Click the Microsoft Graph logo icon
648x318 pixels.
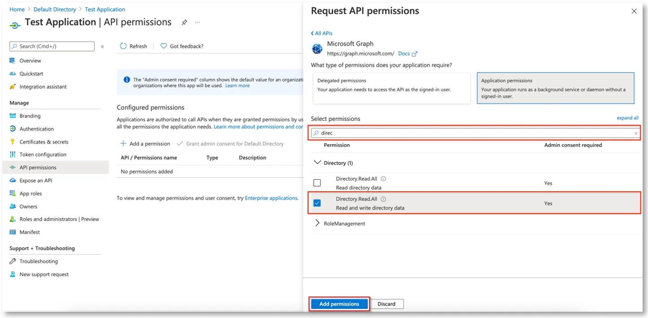pyautogui.click(x=317, y=49)
